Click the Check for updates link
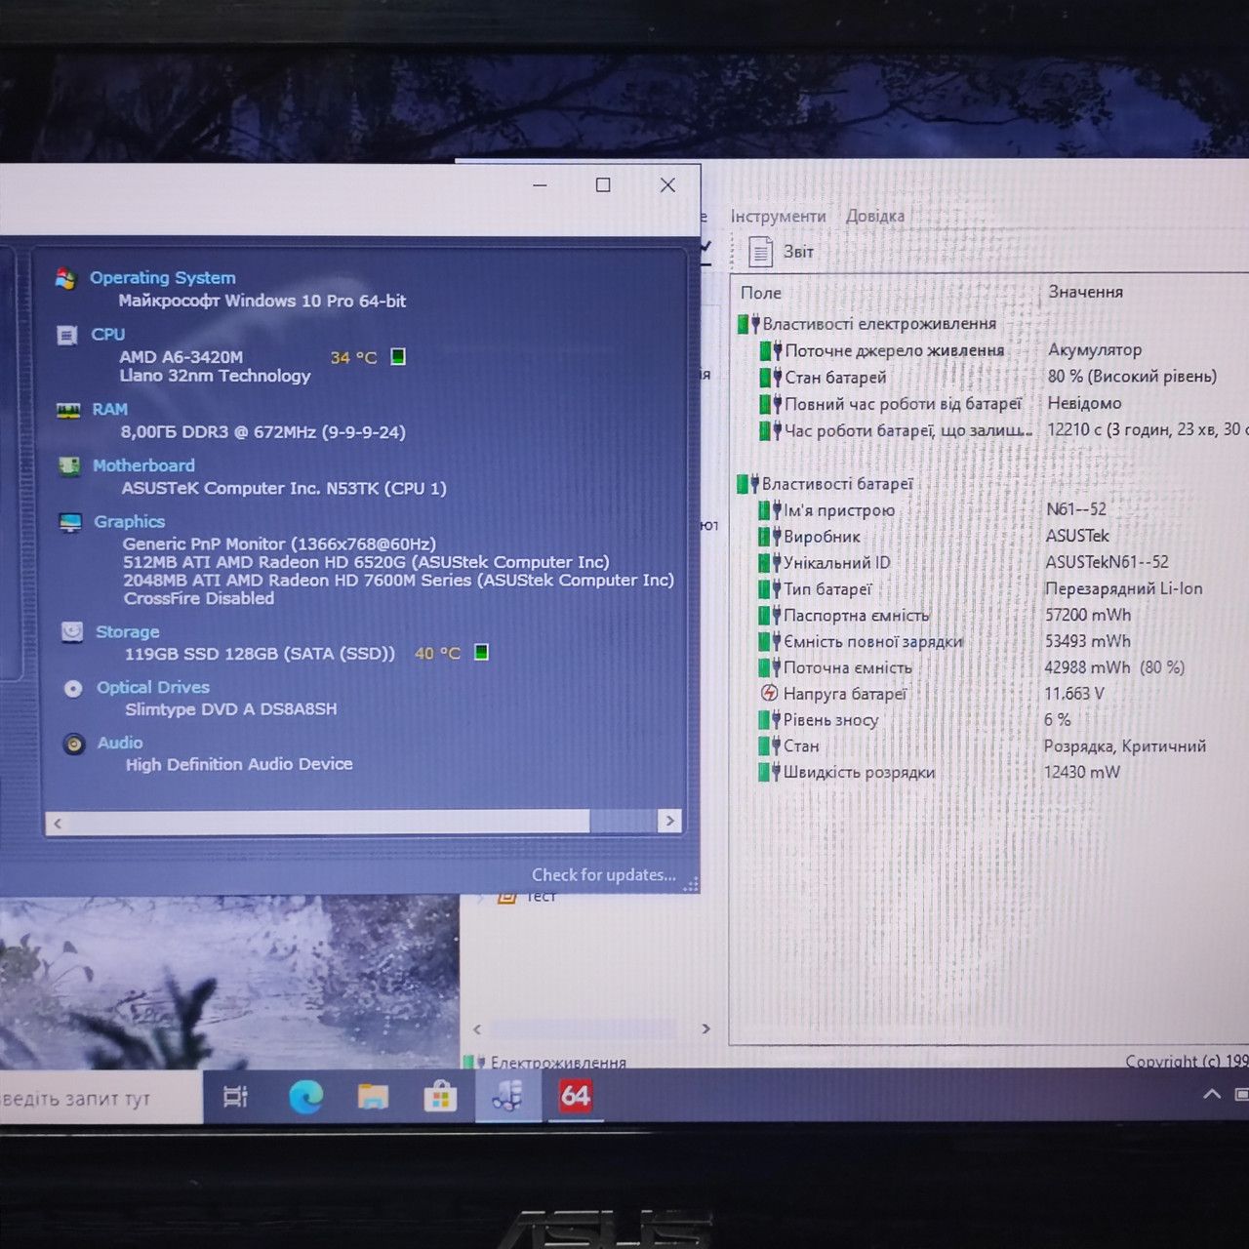The image size is (1249, 1249). [x=603, y=875]
